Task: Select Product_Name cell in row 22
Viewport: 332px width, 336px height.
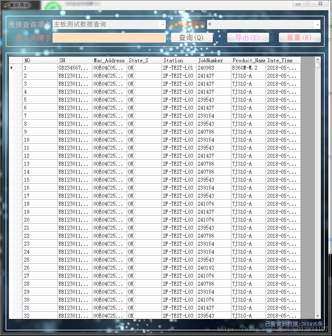Action: coord(249,236)
